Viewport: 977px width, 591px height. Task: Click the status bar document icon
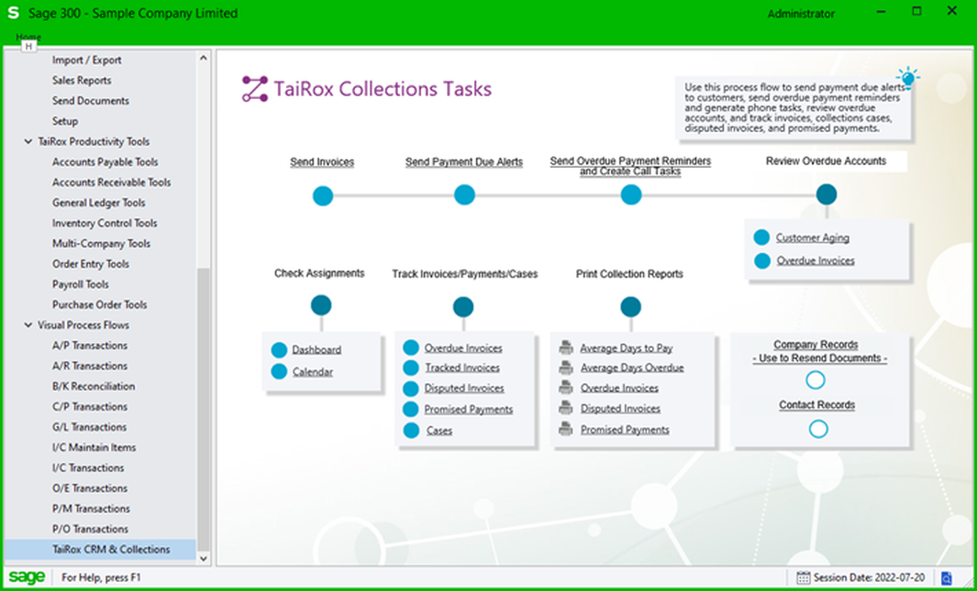[947, 577]
